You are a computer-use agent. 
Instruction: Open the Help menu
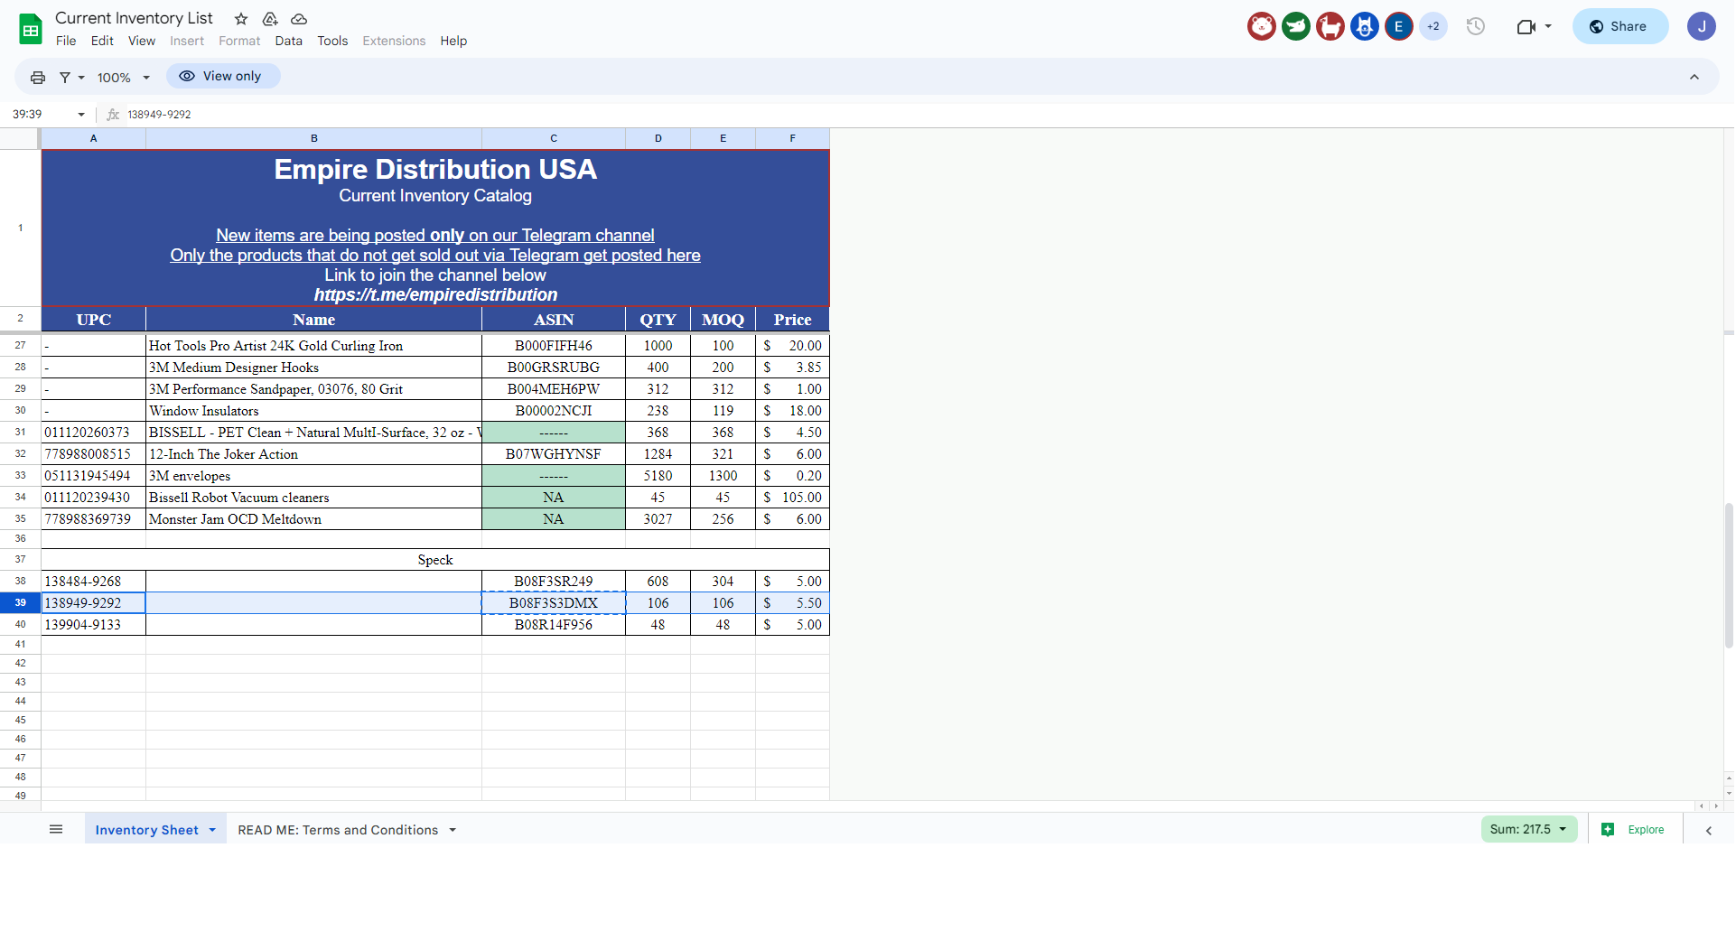(x=453, y=41)
